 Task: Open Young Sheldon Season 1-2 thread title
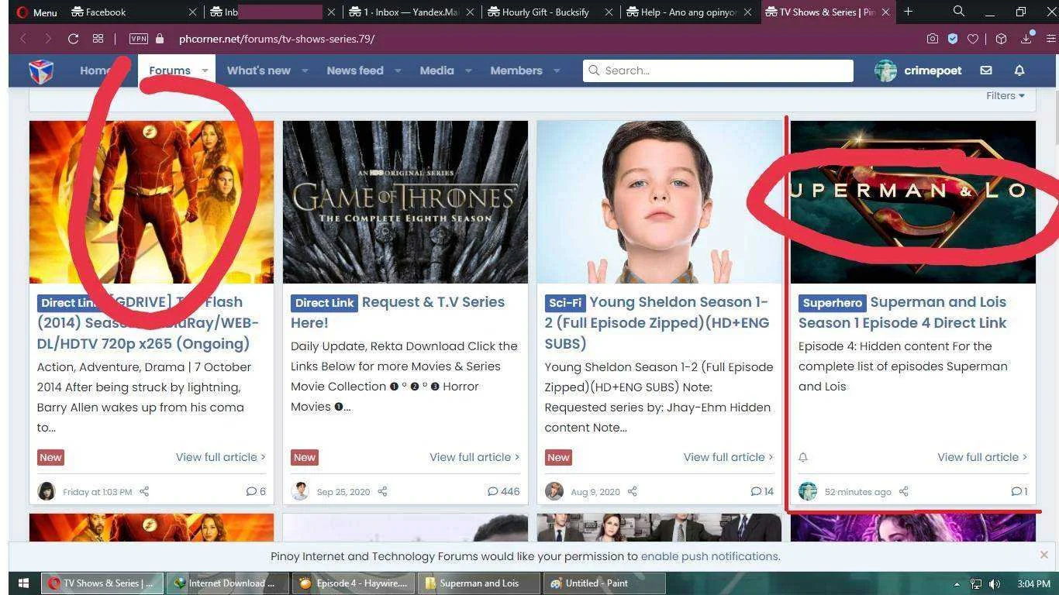coord(657,322)
